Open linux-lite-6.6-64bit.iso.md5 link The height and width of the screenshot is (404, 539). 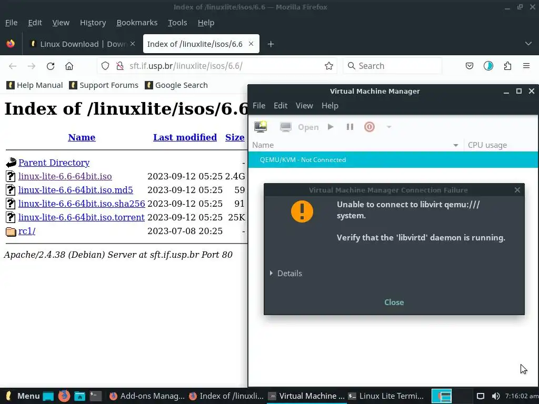(x=76, y=190)
